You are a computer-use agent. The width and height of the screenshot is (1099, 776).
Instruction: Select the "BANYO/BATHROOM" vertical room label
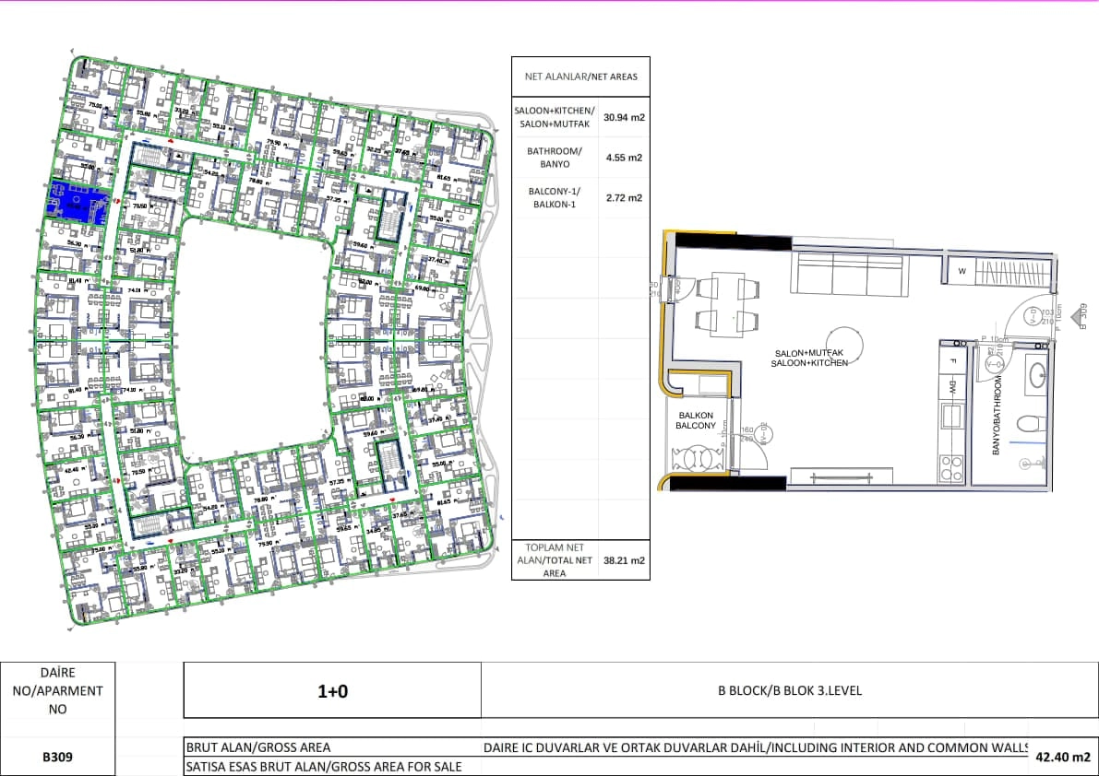coord(996,416)
